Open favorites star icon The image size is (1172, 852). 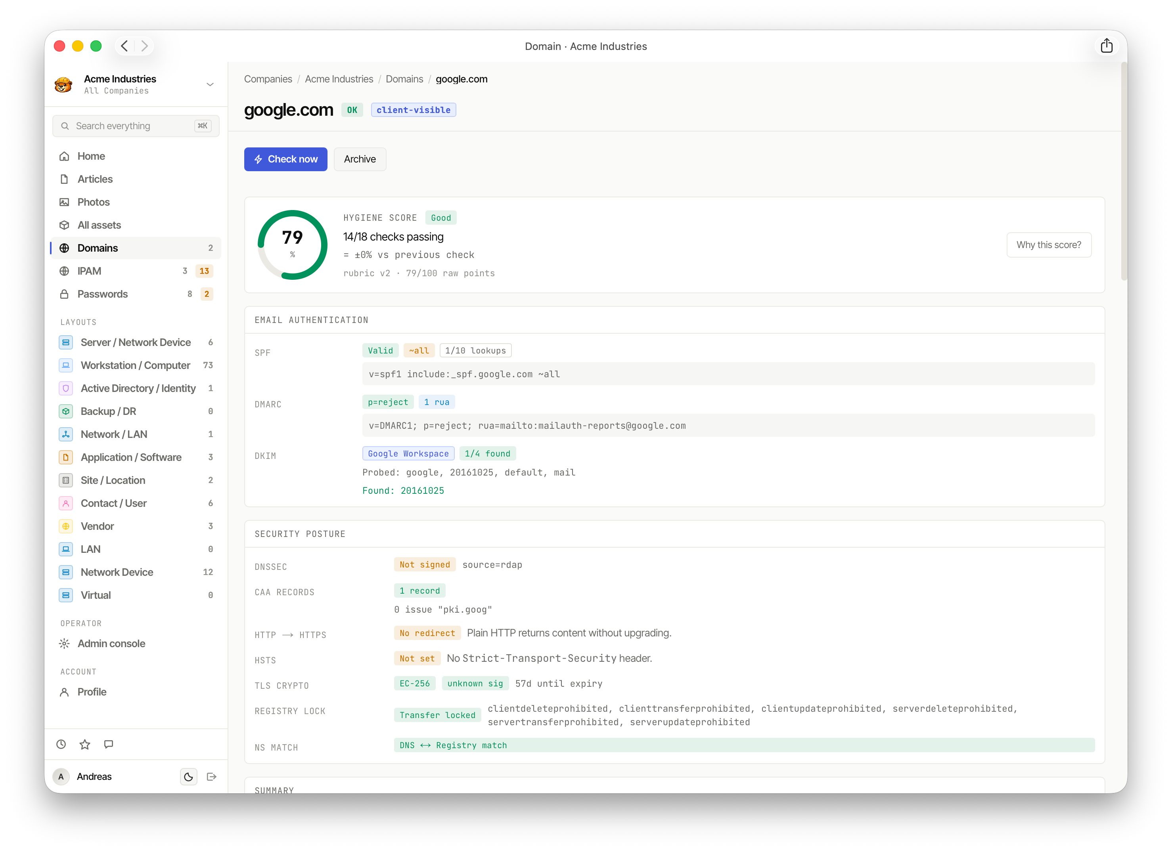pos(85,744)
